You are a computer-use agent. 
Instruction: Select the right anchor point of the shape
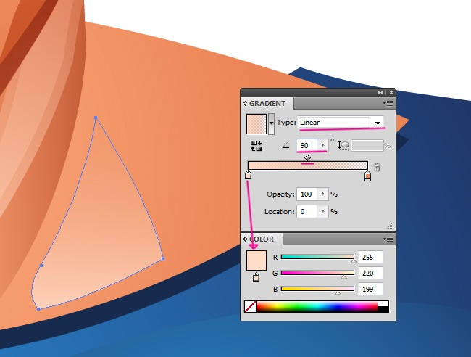(x=163, y=258)
